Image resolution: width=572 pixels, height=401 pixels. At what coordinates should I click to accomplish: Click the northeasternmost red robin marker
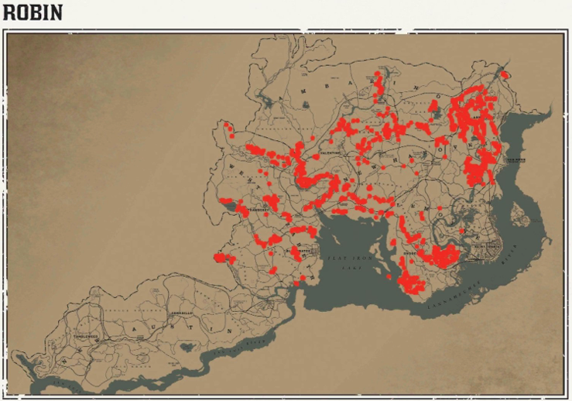click(504, 75)
